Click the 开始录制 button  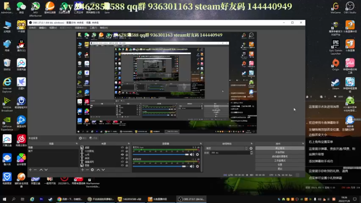point(280,152)
